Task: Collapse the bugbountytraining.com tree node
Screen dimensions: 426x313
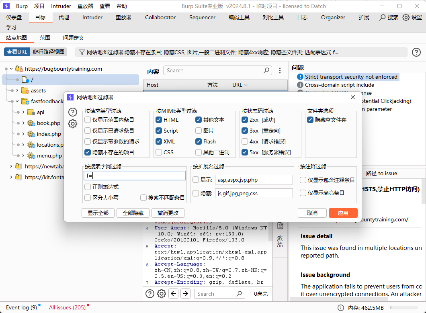Action: (11, 69)
